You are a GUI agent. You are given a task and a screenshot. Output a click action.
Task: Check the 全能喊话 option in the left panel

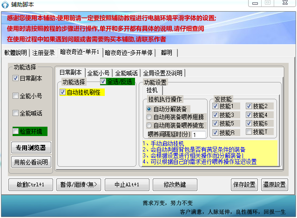click(15, 113)
